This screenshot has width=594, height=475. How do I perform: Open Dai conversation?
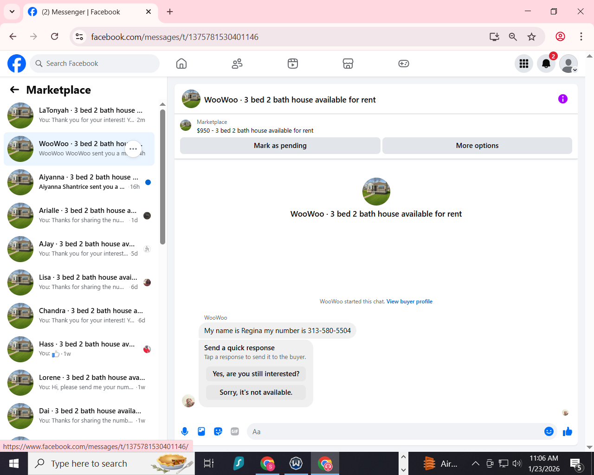[x=79, y=416]
